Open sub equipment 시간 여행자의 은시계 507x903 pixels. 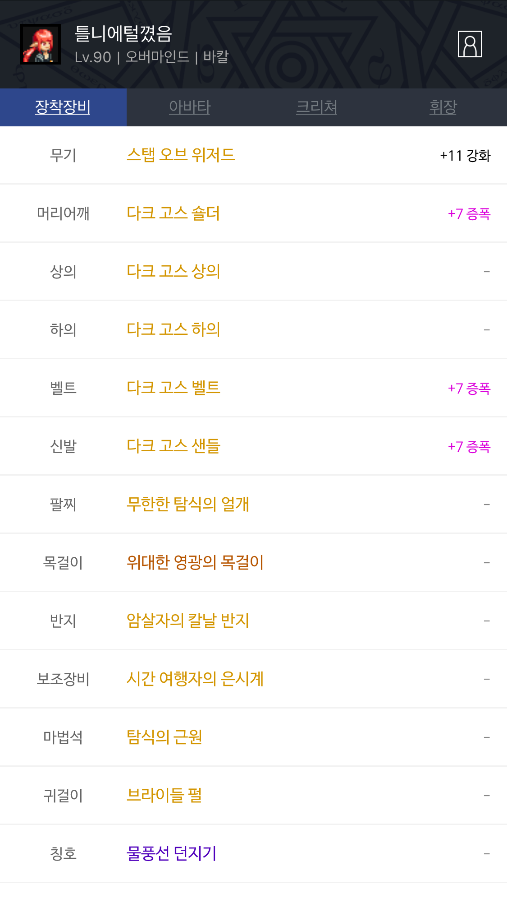195,679
